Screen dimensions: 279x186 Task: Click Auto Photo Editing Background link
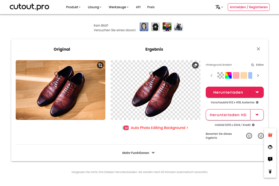pyautogui.click(x=155, y=128)
